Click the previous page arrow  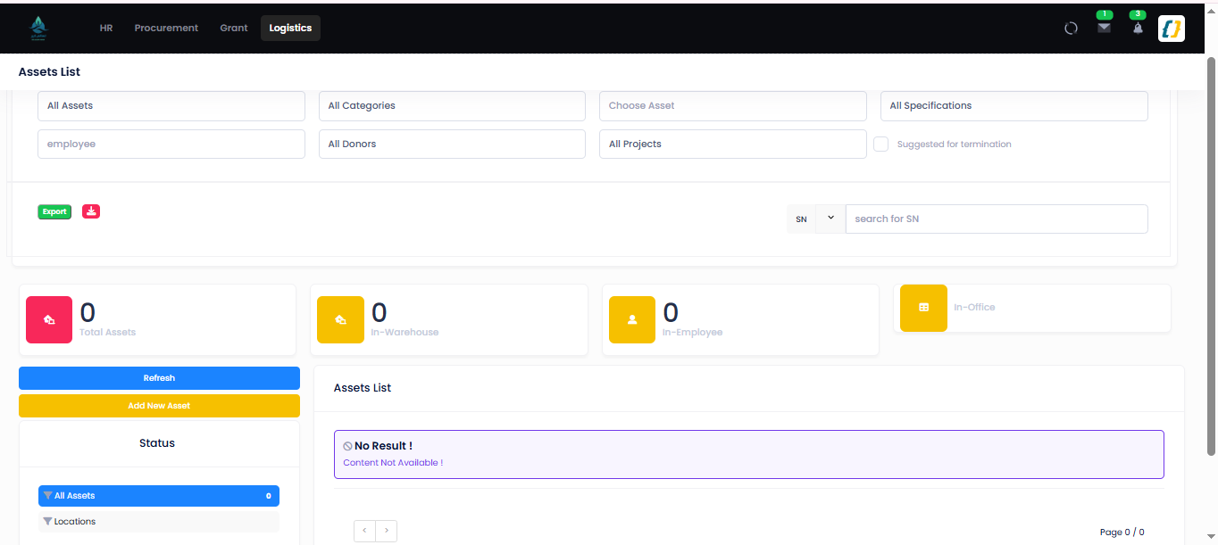click(x=364, y=531)
